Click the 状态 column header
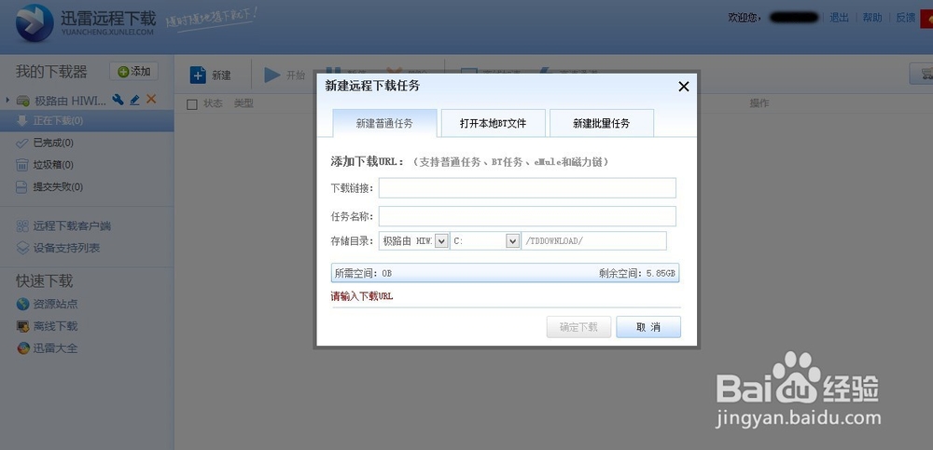Screen dimensions: 933x450 (x=213, y=103)
